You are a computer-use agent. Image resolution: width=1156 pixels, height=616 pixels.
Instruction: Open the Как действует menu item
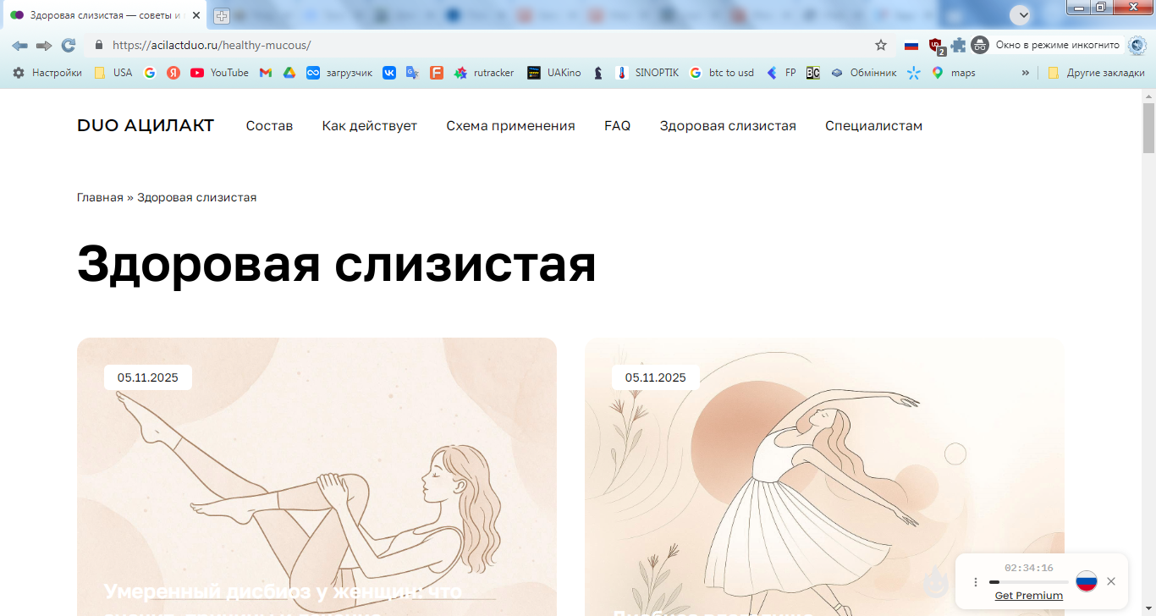pos(370,126)
